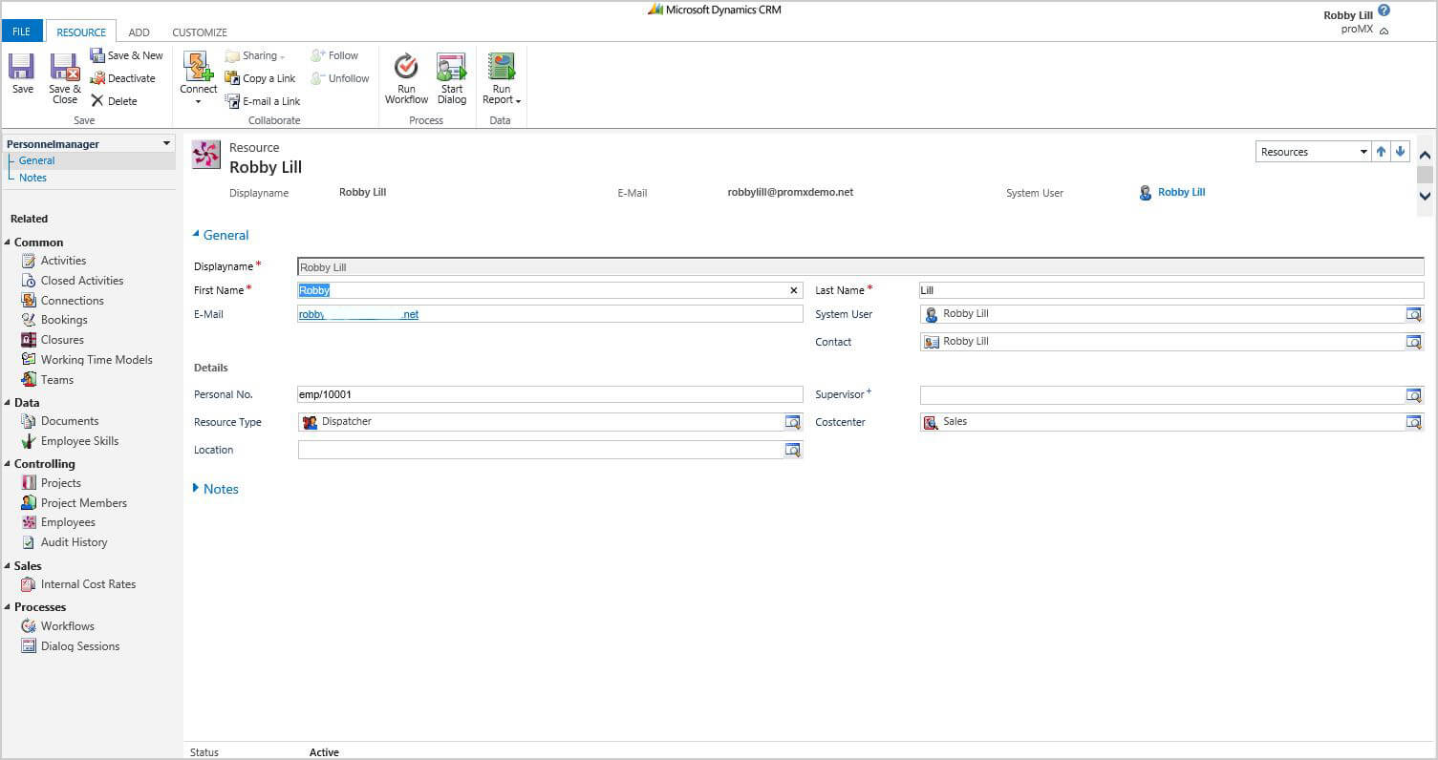
Task: Delete the resource record
Action: point(114,101)
